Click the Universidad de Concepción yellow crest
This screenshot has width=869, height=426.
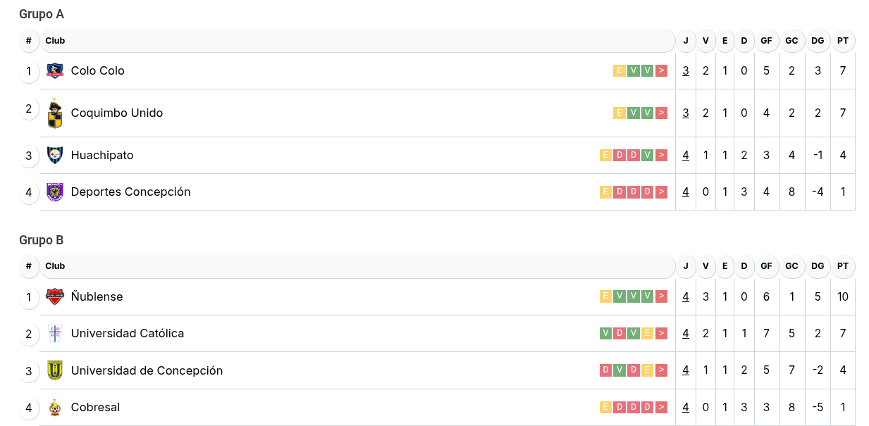pyautogui.click(x=55, y=370)
